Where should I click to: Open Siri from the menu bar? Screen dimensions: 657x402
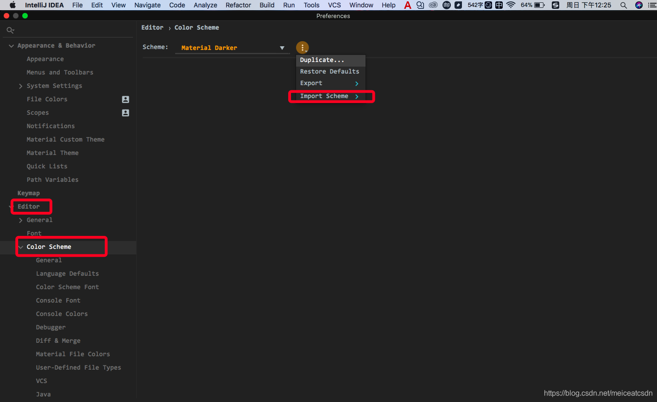click(639, 5)
